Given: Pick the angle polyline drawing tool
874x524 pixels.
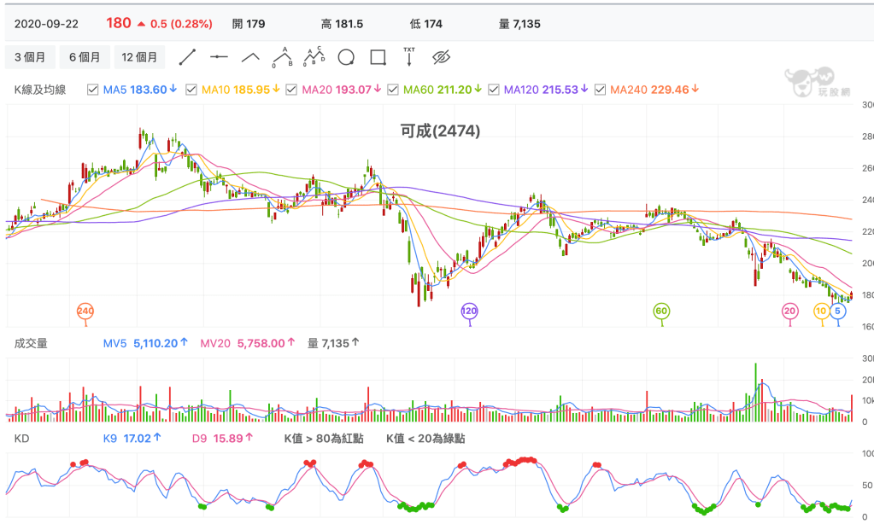Looking at the screenshot, I should [250, 57].
